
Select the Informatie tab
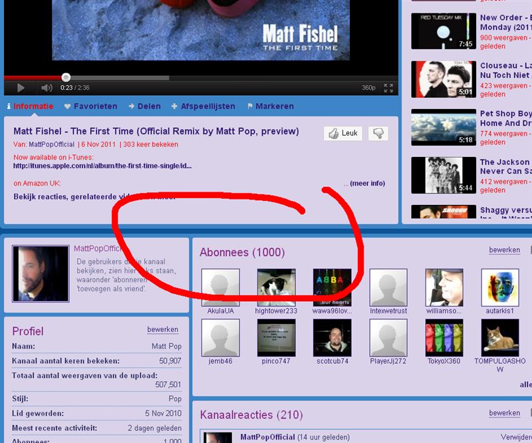[30, 106]
